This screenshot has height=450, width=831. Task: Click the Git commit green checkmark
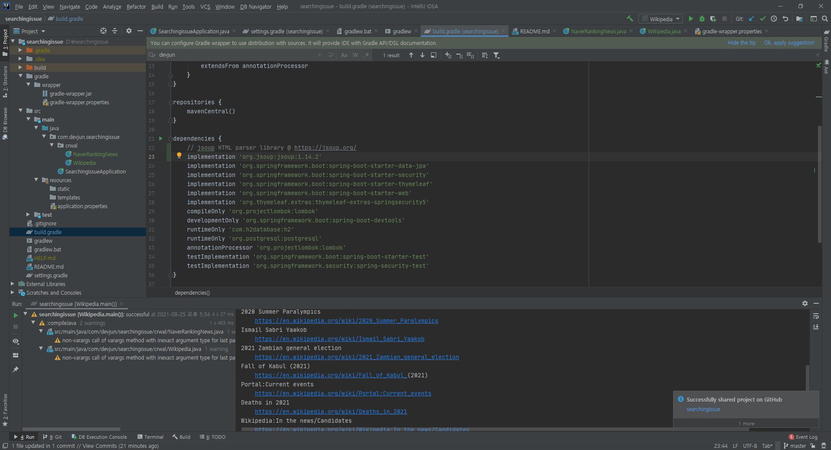tap(763, 19)
